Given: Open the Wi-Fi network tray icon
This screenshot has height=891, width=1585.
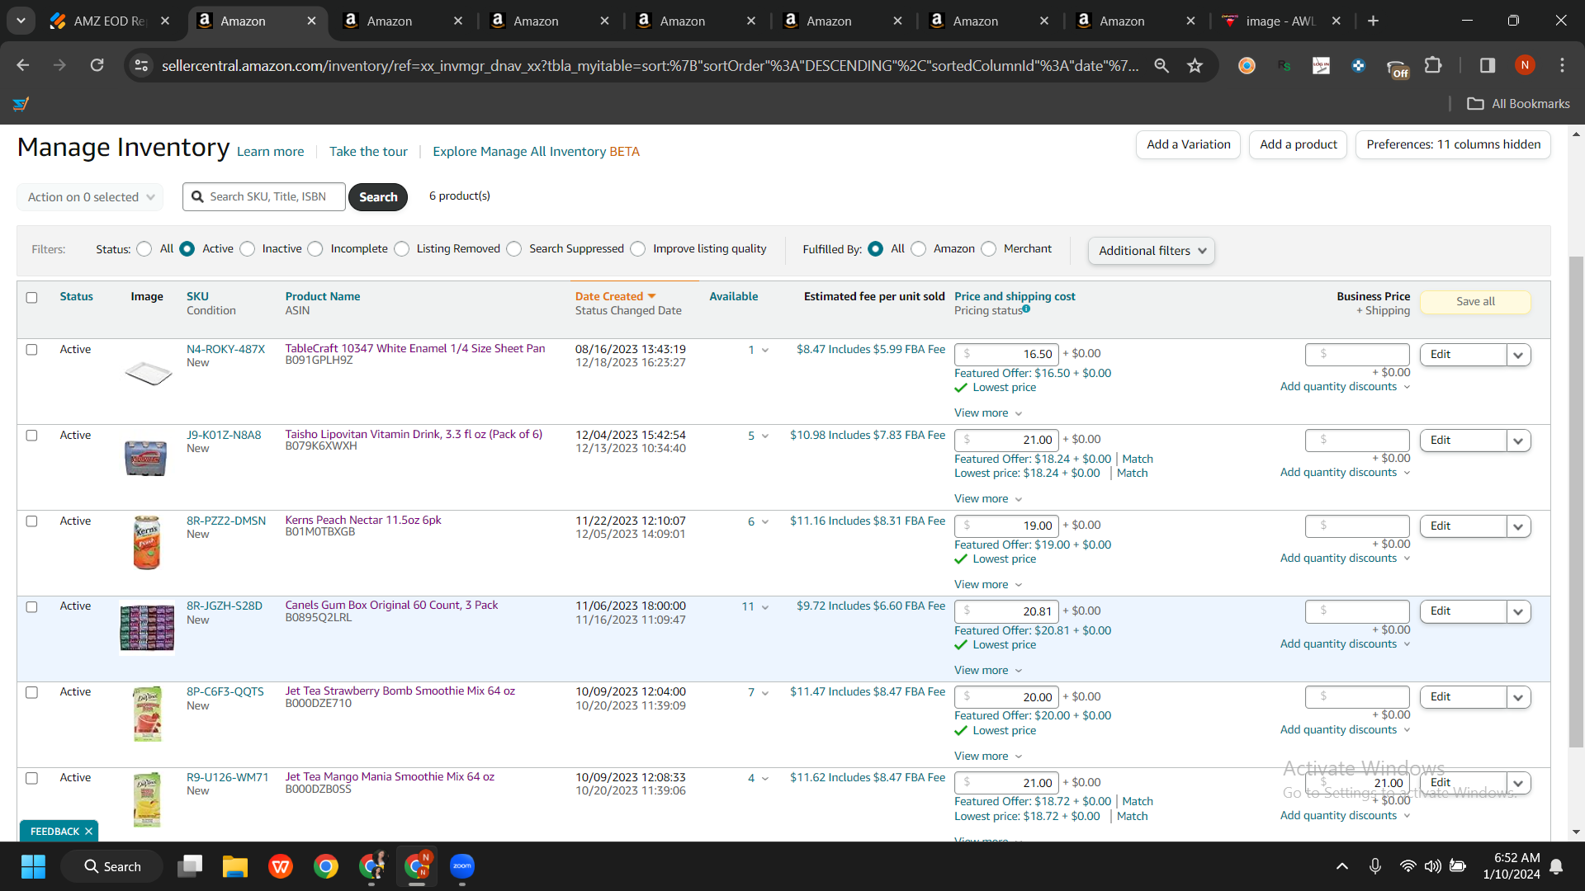Looking at the screenshot, I should click(x=1408, y=866).
